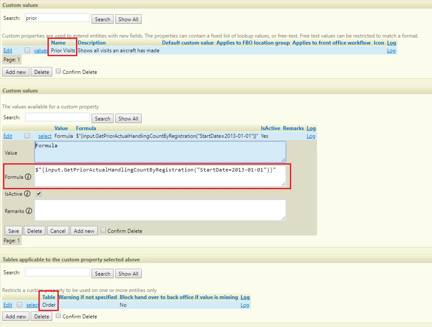
Task: Click the 'Order' table cell
Action: (49, 305)
